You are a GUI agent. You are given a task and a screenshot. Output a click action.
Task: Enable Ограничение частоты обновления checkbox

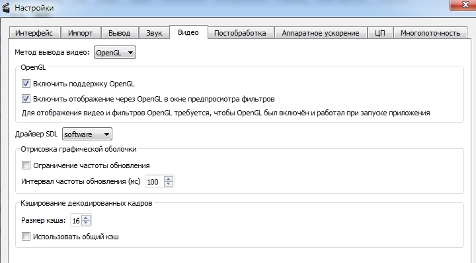(26, 165)
